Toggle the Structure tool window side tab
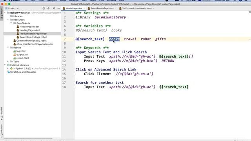The height and width of the screenshot is (141, 251). [2, 131]
